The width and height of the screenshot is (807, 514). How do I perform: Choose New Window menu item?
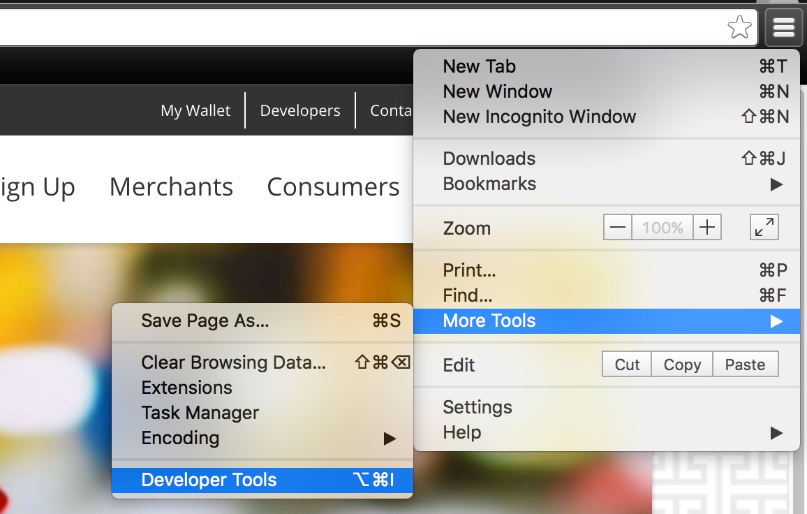(607, 91)
